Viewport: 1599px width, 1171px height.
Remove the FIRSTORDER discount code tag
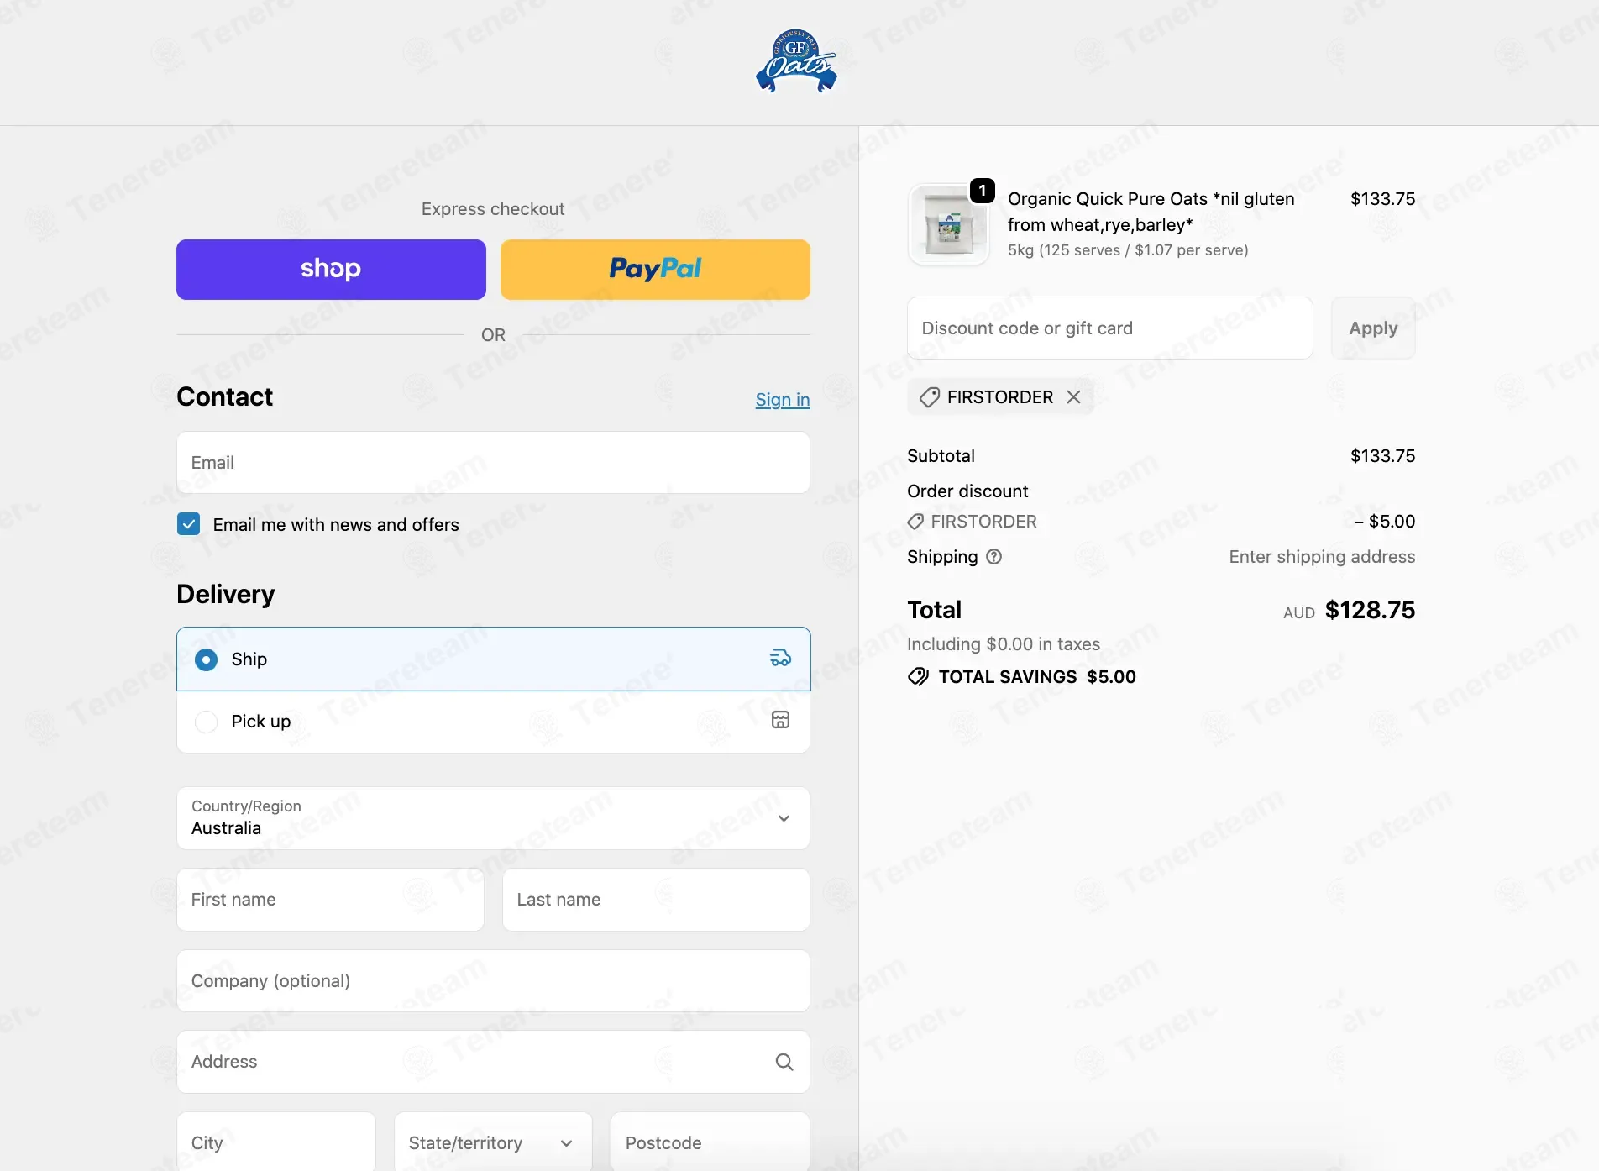pos(1073,397)
